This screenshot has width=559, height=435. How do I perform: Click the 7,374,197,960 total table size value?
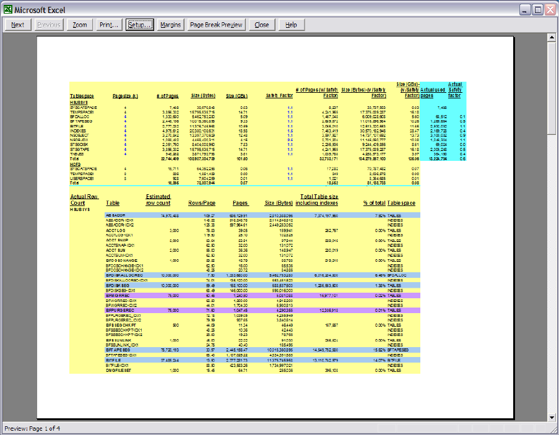click(326, 215)
